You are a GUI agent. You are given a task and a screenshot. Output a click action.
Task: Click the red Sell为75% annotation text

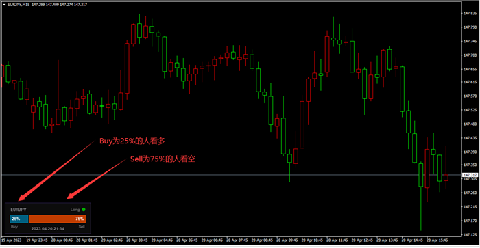(163, 159)
